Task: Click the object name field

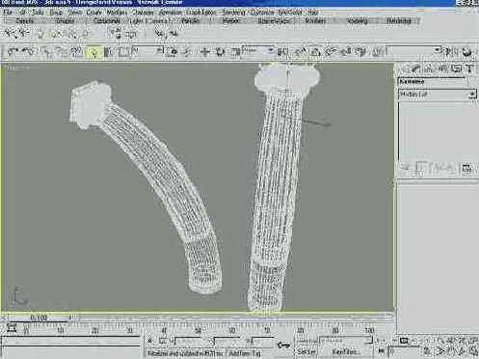Action: coord(432,81)
